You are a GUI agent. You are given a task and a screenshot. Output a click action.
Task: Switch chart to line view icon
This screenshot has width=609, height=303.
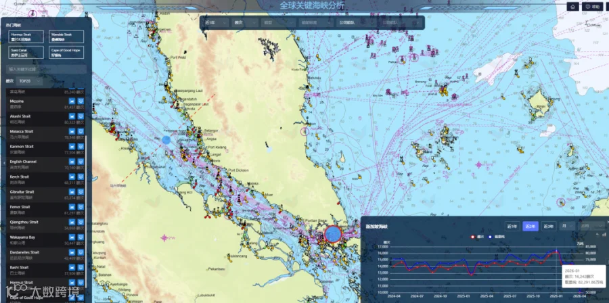(x=597, y=234)
